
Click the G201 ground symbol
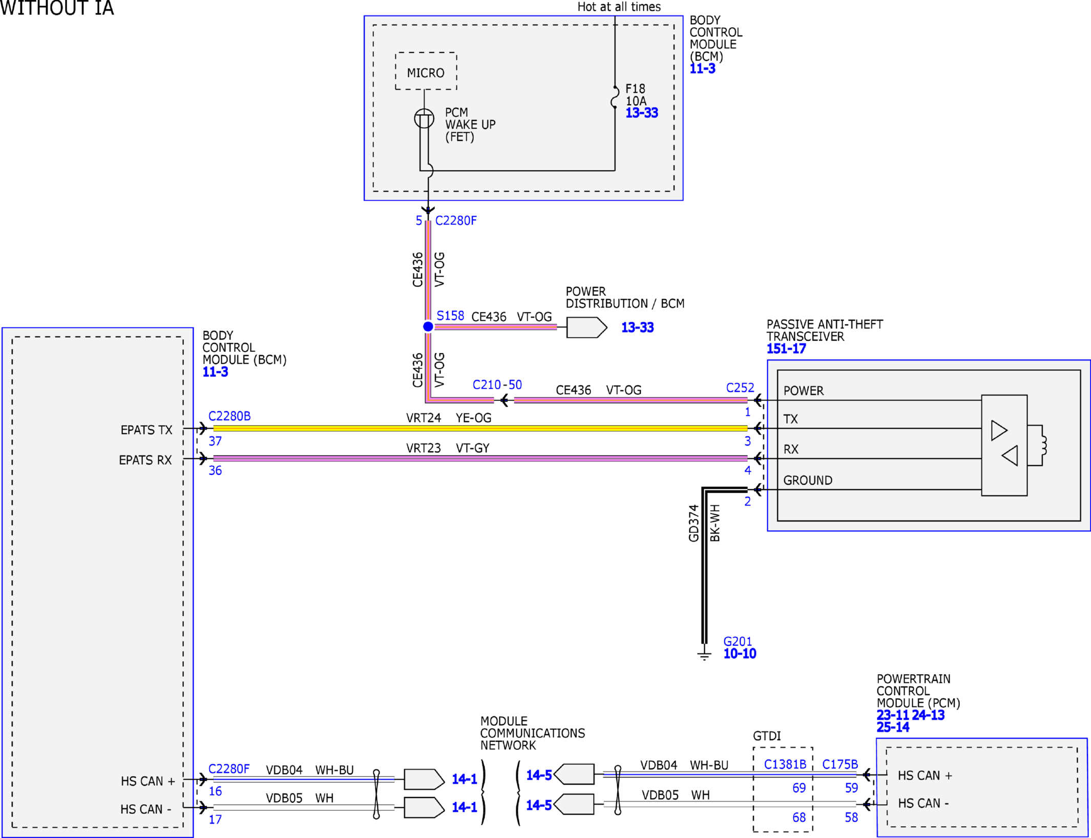point(704,654)
